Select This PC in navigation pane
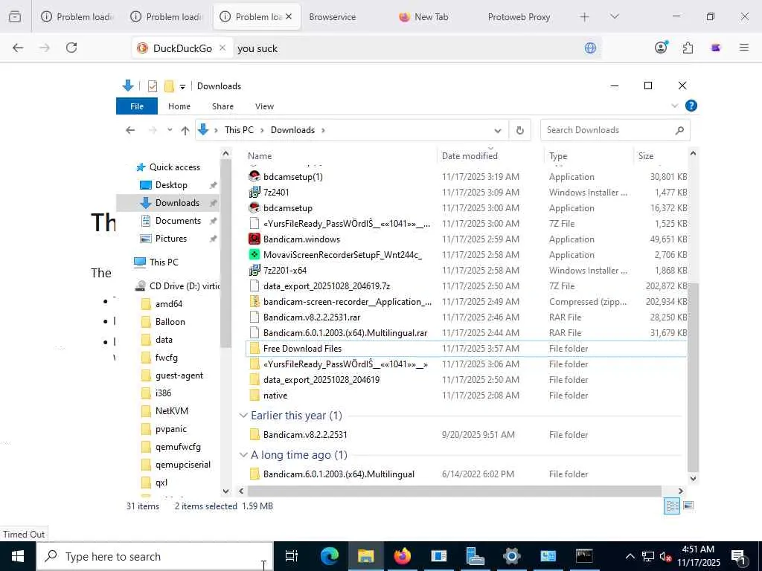The width and height of the screenshot is (762, 571). (164, 262)
